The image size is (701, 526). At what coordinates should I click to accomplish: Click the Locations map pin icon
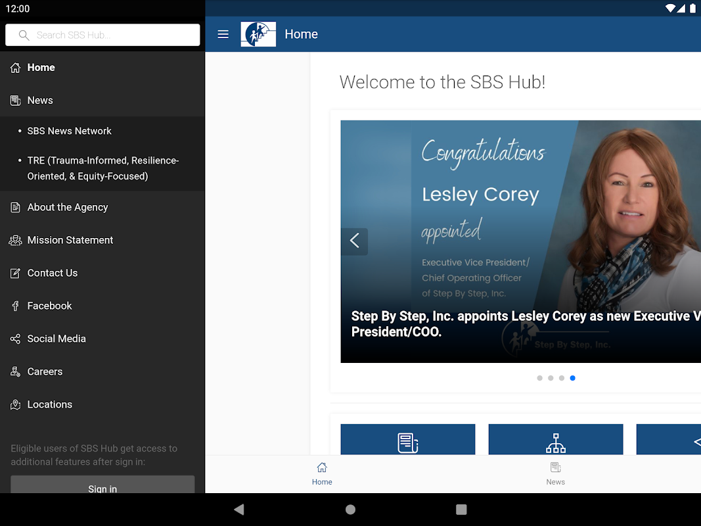15,404
